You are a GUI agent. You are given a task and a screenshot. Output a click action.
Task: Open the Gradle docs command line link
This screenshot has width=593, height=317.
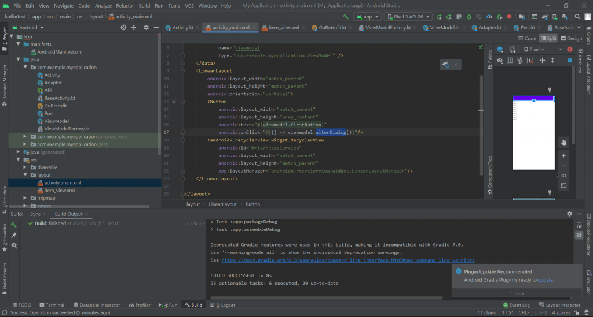[x=347, y=260]
